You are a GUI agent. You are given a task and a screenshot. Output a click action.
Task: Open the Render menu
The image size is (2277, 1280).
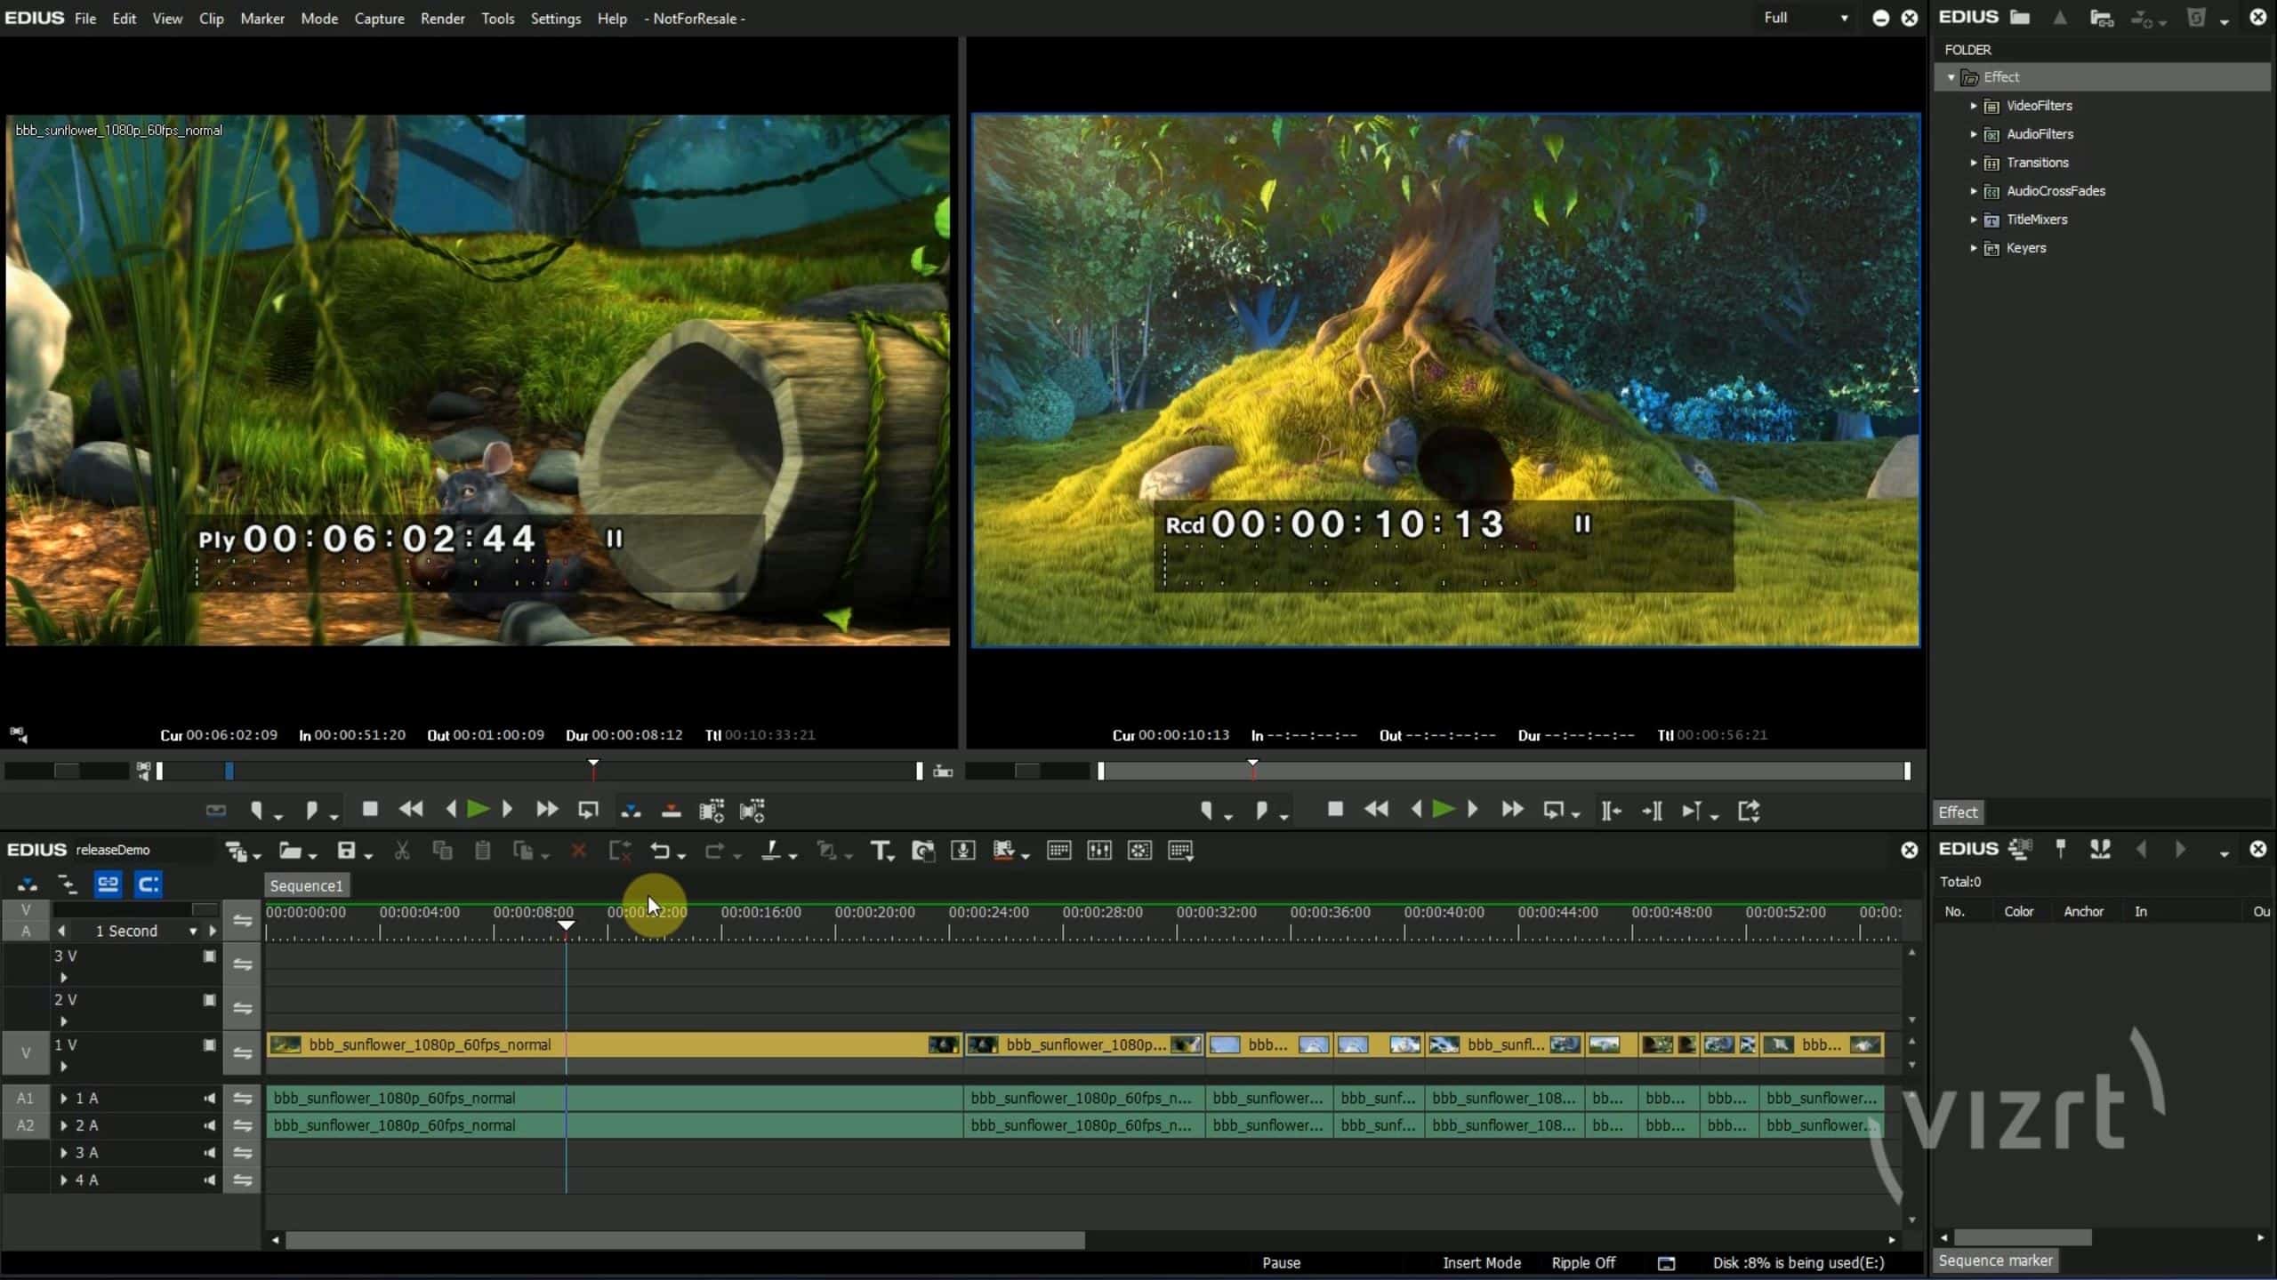tap(442, 18)
